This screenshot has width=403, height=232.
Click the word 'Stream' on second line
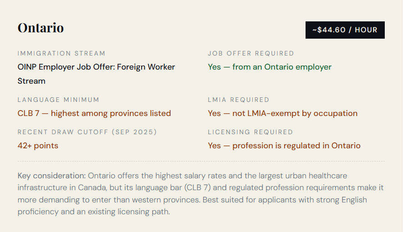[x=31, y=81]
